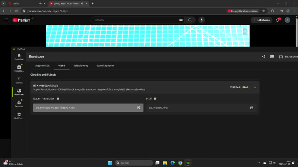
Task: Close the Netflix tab
Action: pyautogui.click(x=45, y=3)
